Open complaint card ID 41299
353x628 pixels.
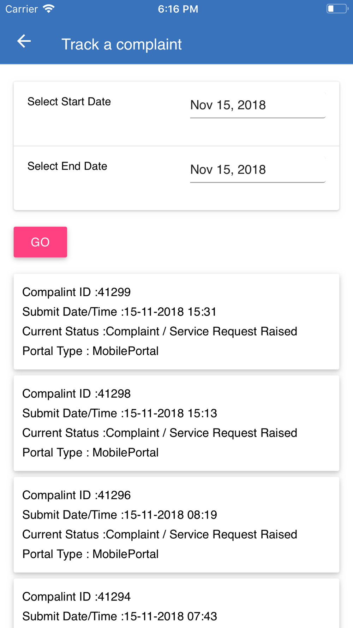176,321
